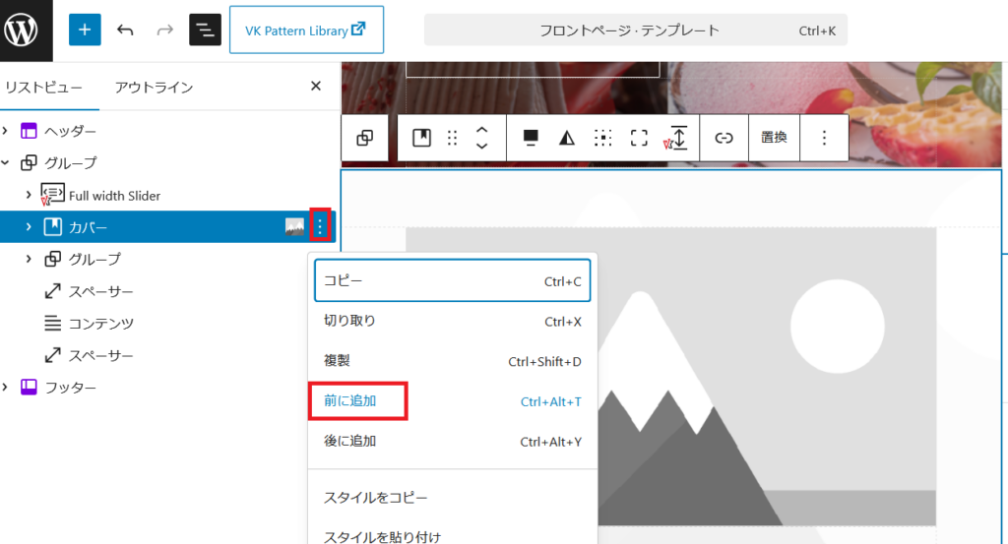Open the block inserter plus button

85,30
